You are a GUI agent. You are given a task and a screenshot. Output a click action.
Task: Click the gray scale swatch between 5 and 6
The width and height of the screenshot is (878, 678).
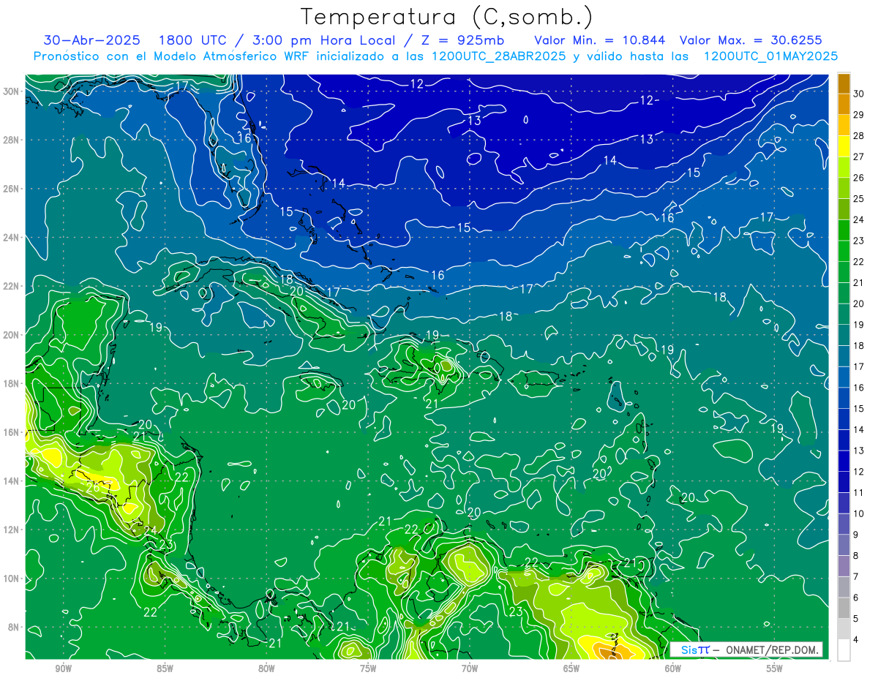click(x=844, y=608)
